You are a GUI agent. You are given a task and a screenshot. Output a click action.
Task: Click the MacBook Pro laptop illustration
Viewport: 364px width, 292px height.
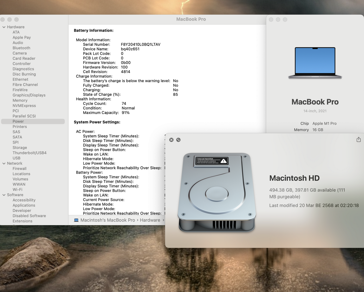(x=315, y=63)
